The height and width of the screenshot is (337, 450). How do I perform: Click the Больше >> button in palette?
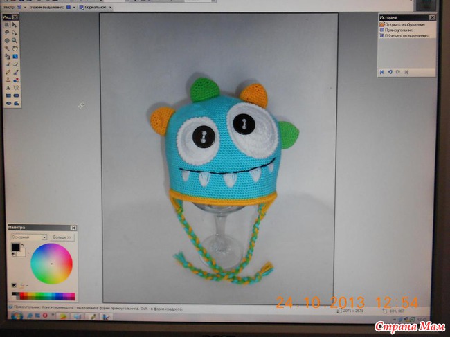62,237
